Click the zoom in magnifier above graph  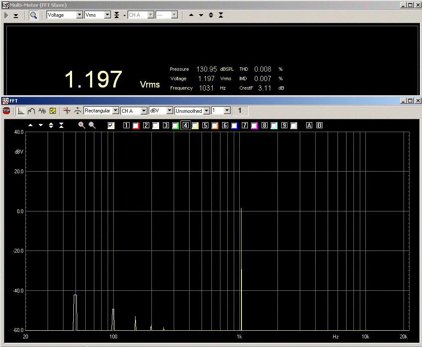[81, 125]
